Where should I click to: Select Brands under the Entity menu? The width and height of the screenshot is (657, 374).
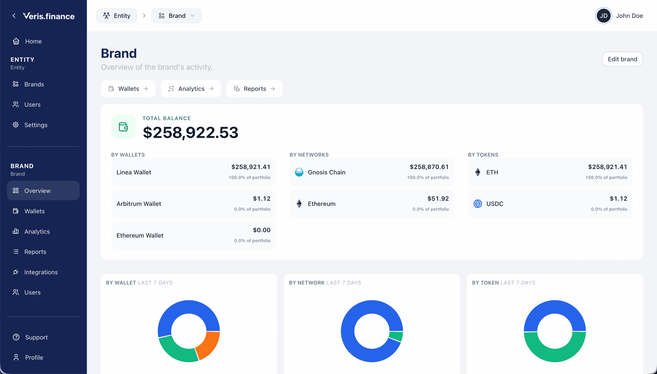coord(34,84)
